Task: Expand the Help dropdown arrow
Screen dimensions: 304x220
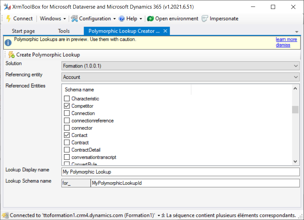Action: pyautogui.click(x=141, y=19)
